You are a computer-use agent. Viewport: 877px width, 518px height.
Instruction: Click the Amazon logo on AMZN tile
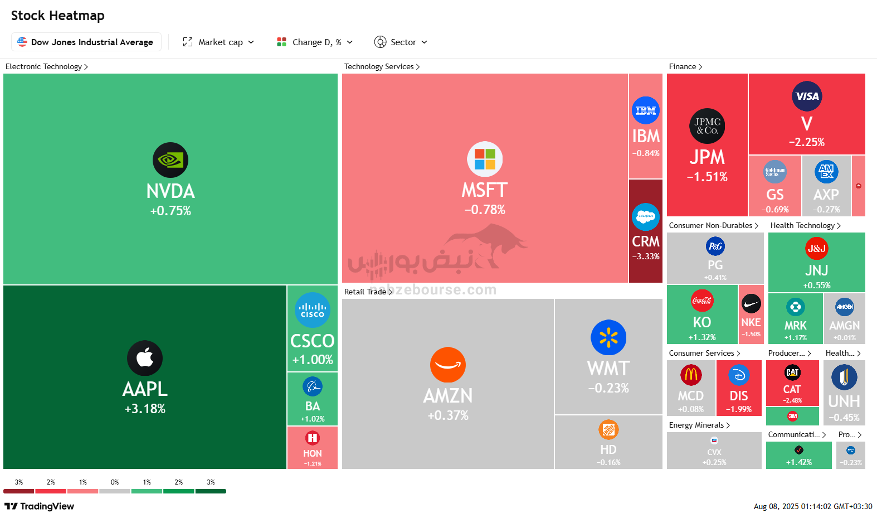[448, 365]
